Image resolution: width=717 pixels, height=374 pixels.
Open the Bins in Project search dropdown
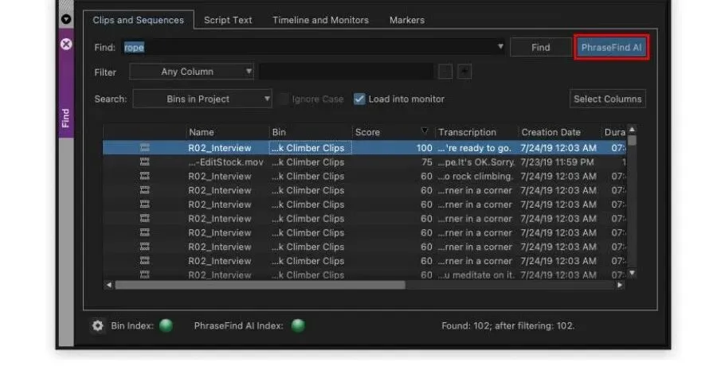[202, 99]
